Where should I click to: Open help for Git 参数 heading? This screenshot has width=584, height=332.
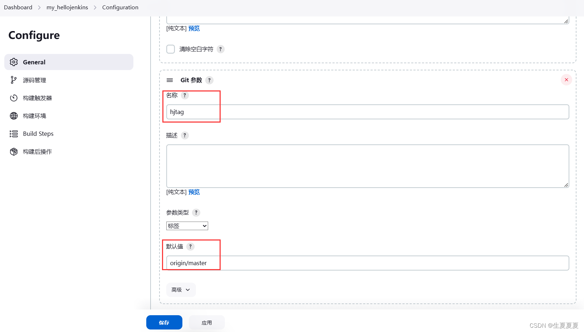pyautogui.click(x=210, y=80)
